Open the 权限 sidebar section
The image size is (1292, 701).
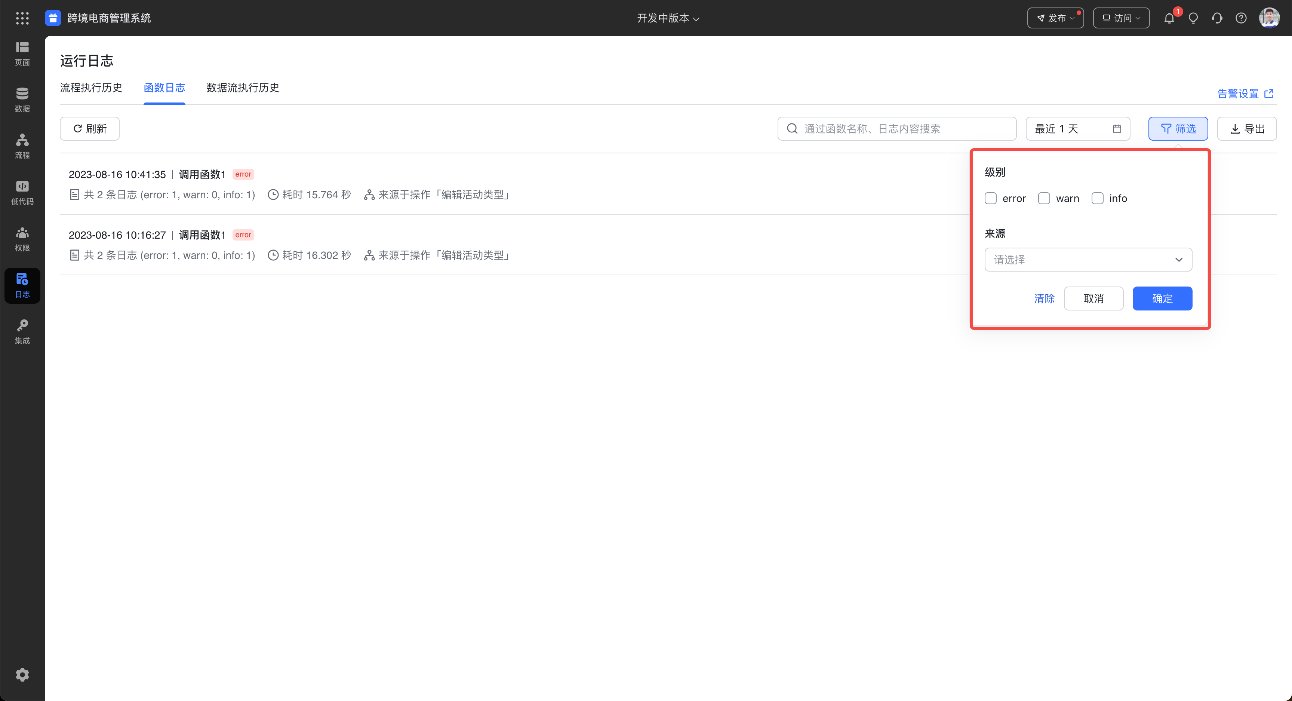(x=22, y=239)
